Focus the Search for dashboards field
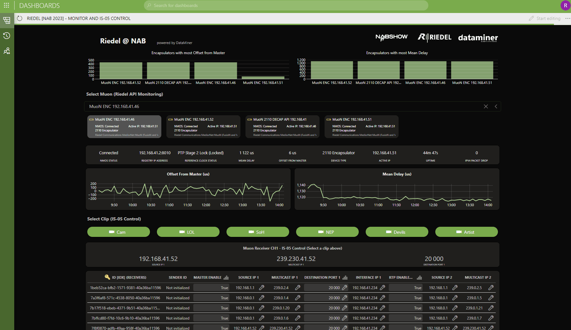The image size is (571, 330). coord(286,5)
